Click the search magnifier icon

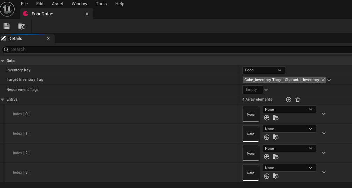point(6,49)
